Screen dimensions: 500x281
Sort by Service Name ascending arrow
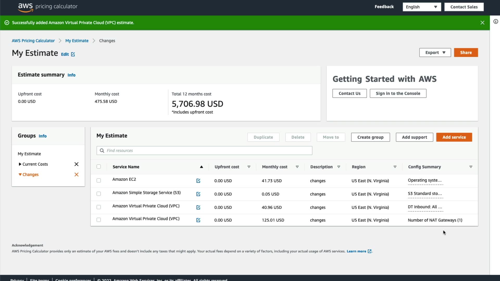(x=201, y=167)
